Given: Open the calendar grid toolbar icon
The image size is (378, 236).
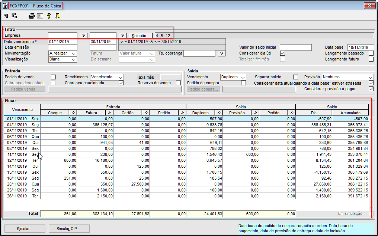Looking at the screenshot, I should (40, 16).
